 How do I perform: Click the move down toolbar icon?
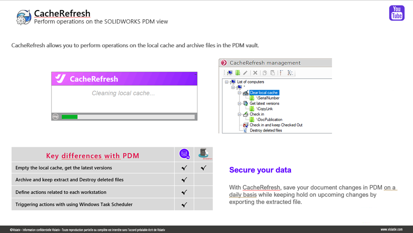(x=290, y=73)
